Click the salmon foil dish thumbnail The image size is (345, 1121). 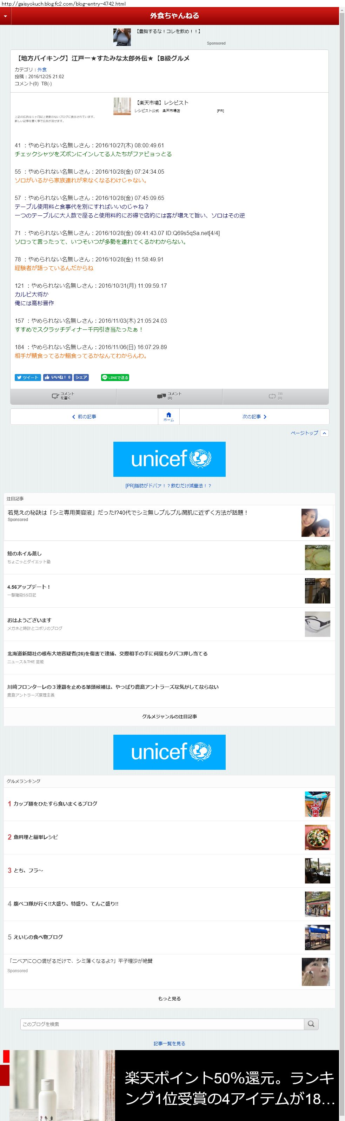(x=317, y=557)
